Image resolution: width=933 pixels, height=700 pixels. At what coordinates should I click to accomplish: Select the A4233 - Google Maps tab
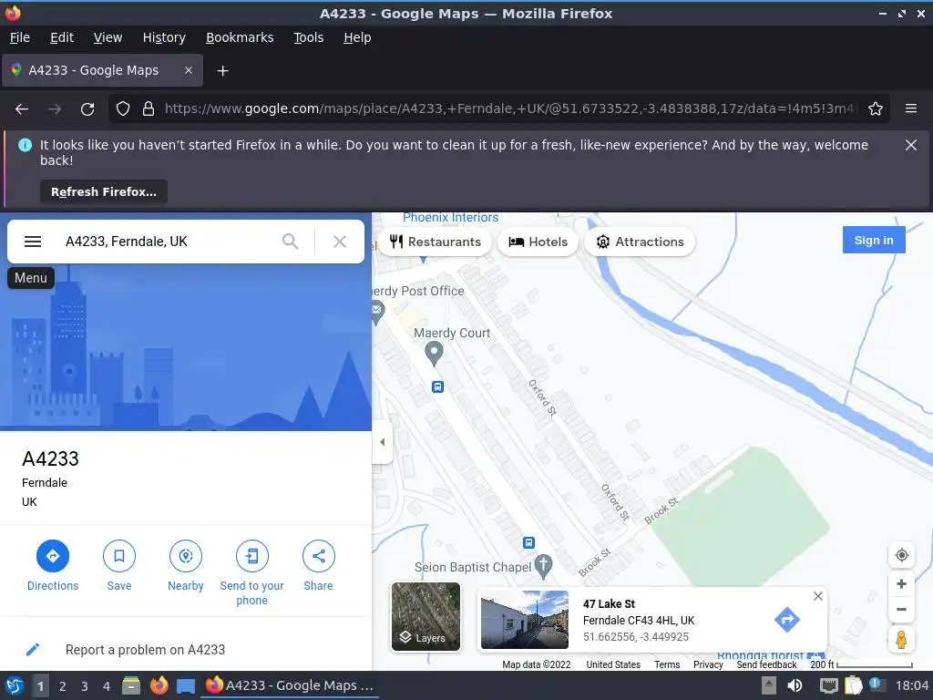tap(102, 70)
